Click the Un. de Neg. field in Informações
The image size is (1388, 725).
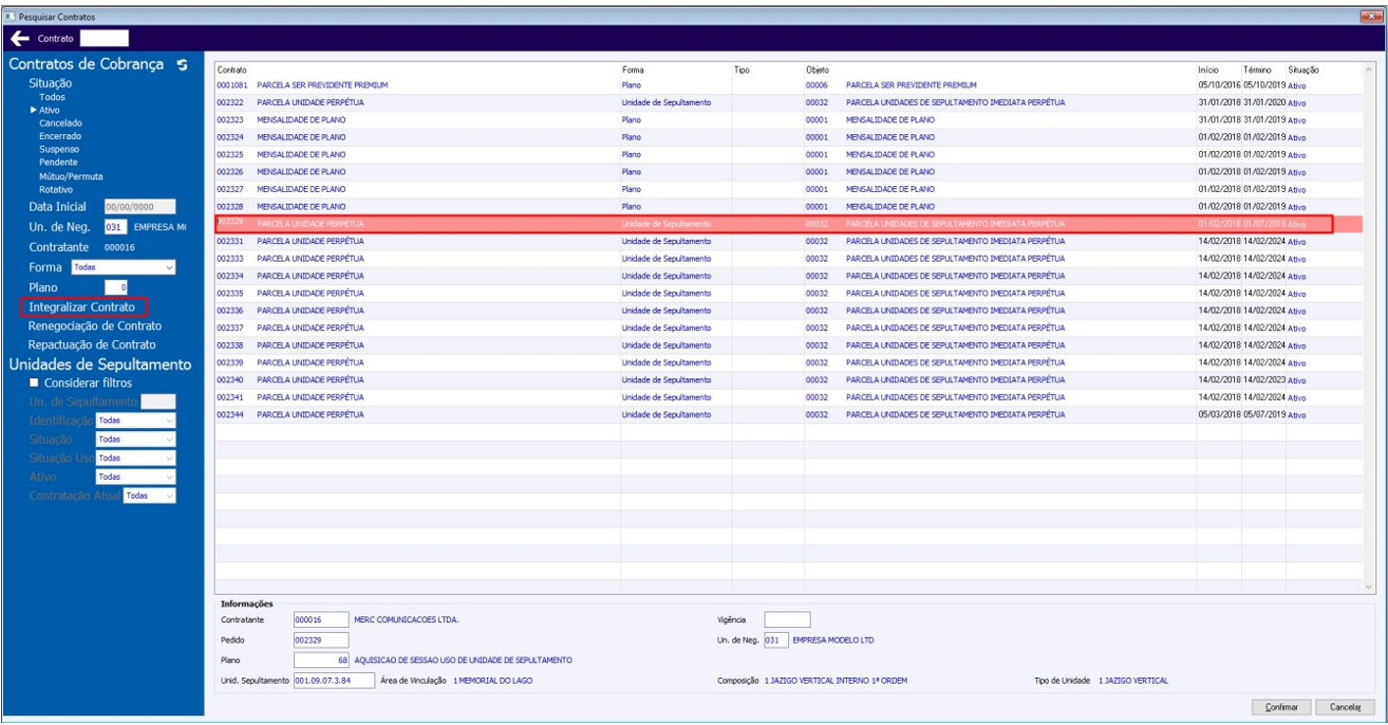coord(776,640)
